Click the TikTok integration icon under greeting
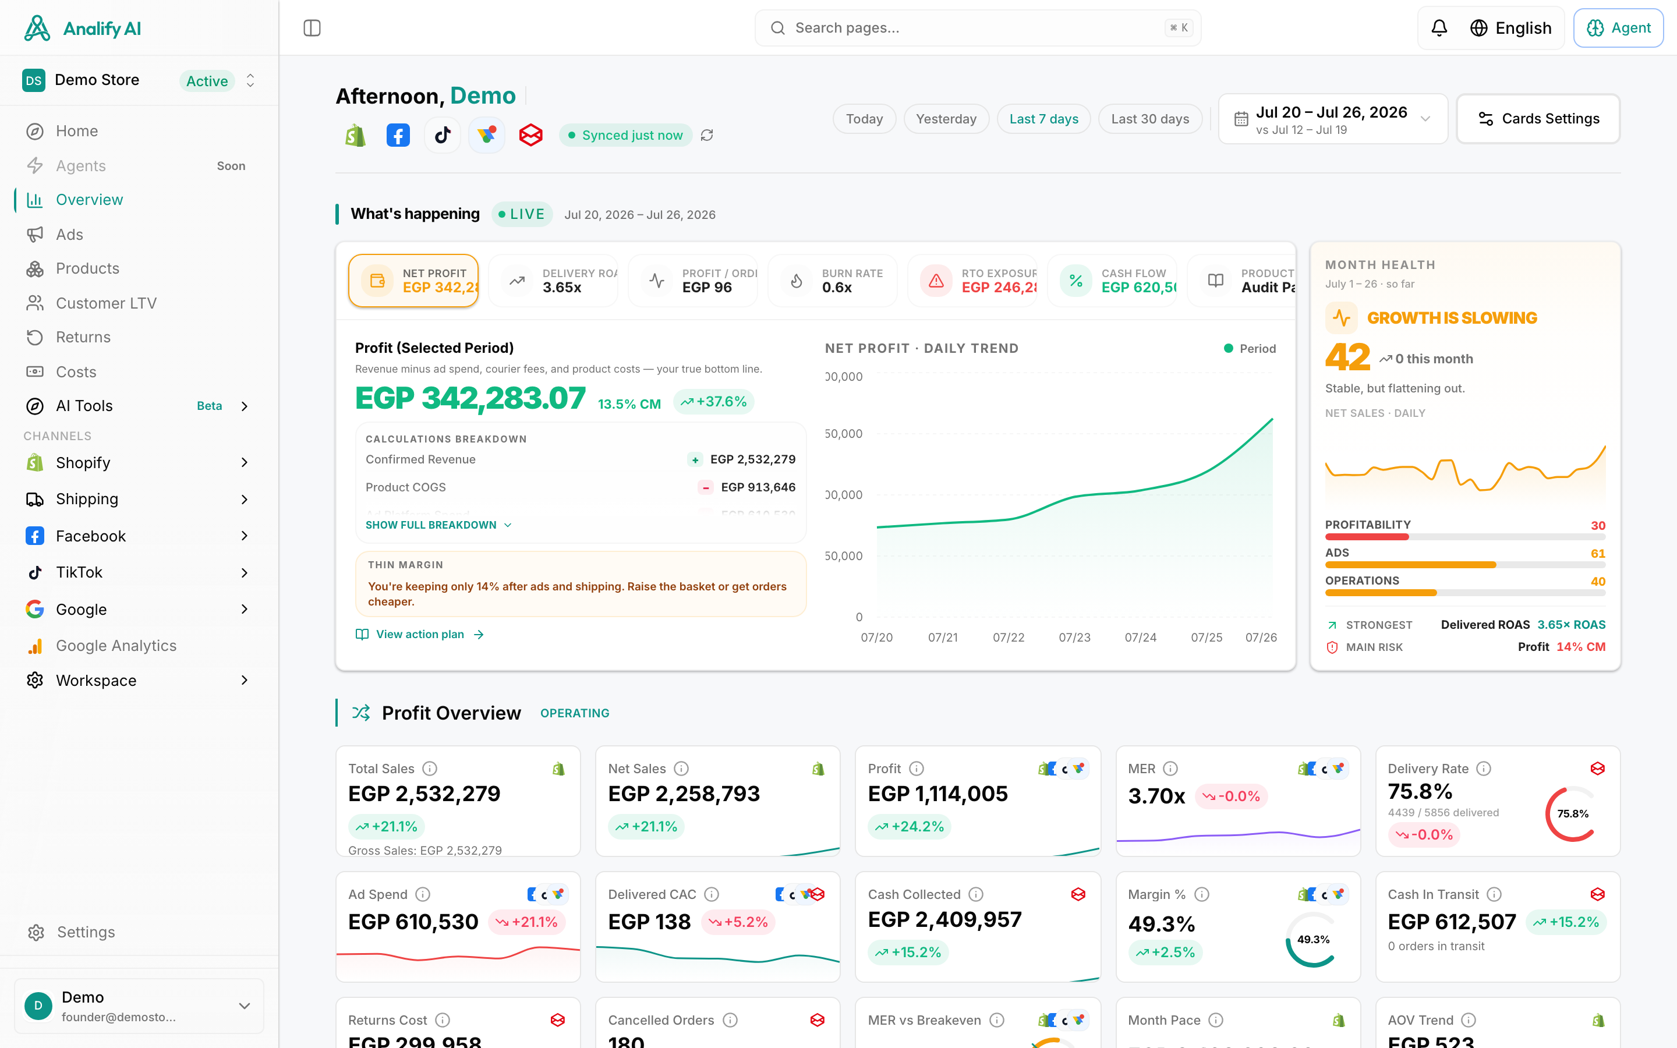Screen dimensions: 1677x1048 442,135
